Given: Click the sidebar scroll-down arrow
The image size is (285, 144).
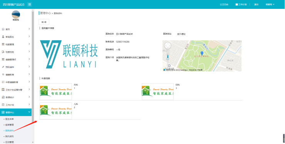Looking at the screenshot, I should click(33, 142).
